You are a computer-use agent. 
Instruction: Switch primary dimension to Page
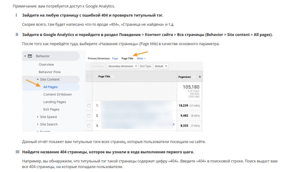[115, 58]
